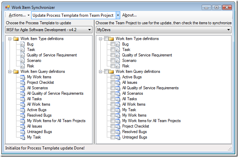Collapse the right Work Item Type definitions node
238x157 pixels.
(x=100, y=39)
